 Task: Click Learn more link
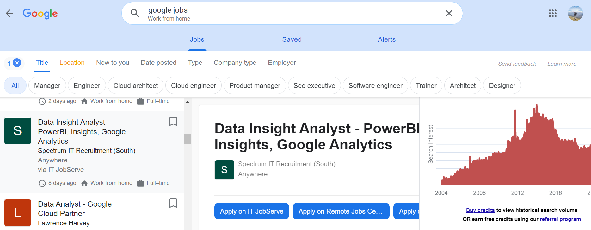click(x=562, y=64)
